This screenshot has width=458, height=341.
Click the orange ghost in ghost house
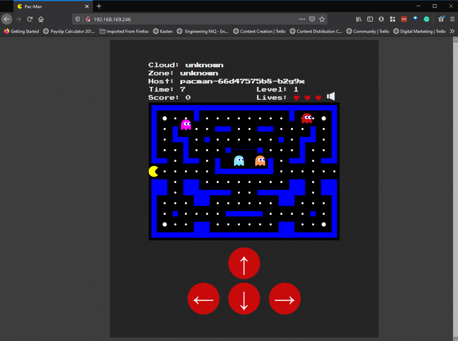[x=260, y=161]
